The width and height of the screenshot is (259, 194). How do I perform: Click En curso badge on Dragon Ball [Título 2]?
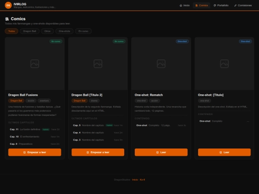(119, 41)
